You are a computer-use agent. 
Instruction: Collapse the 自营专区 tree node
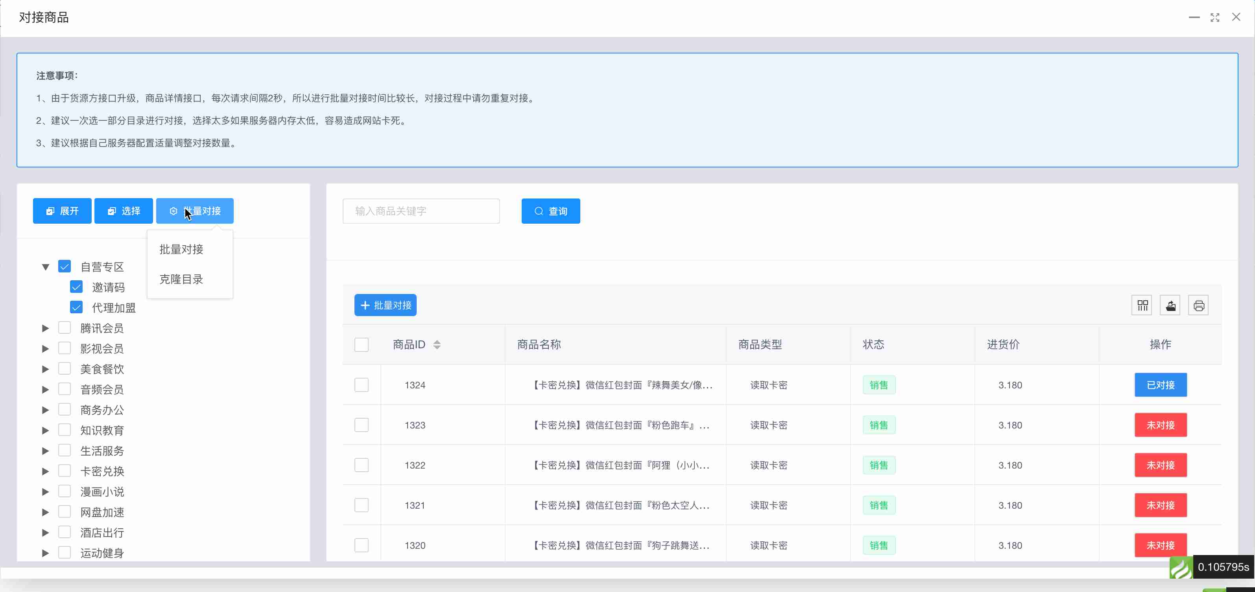coord(45,267)
